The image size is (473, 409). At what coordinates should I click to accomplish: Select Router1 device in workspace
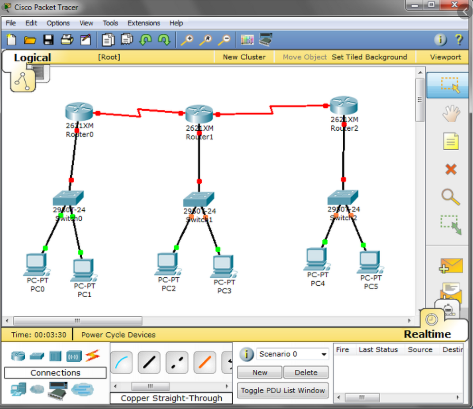[199, 114]
